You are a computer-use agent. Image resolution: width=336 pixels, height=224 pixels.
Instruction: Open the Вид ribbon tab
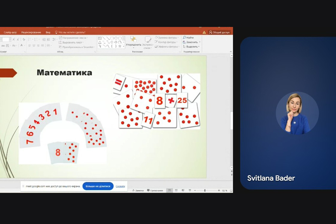pos(48,32)
